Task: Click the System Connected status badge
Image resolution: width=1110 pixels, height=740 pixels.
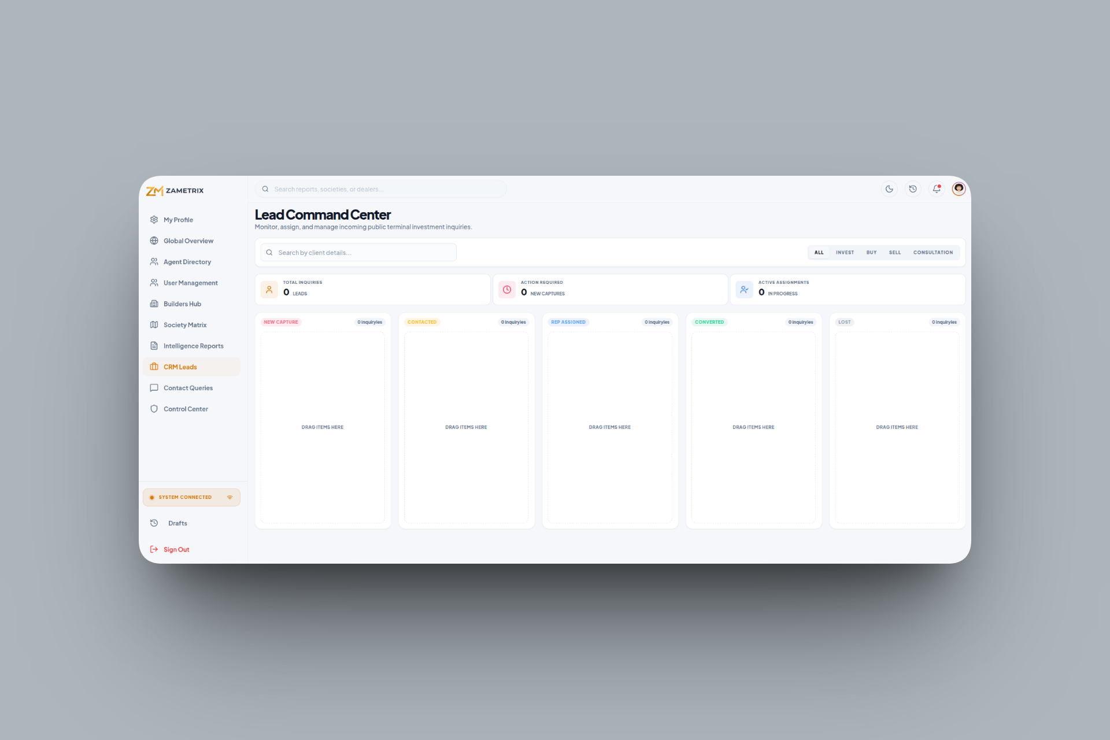Action: pos(191,497)
